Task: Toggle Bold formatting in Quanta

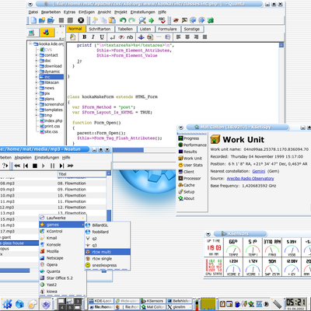Action: click(84, 37)
